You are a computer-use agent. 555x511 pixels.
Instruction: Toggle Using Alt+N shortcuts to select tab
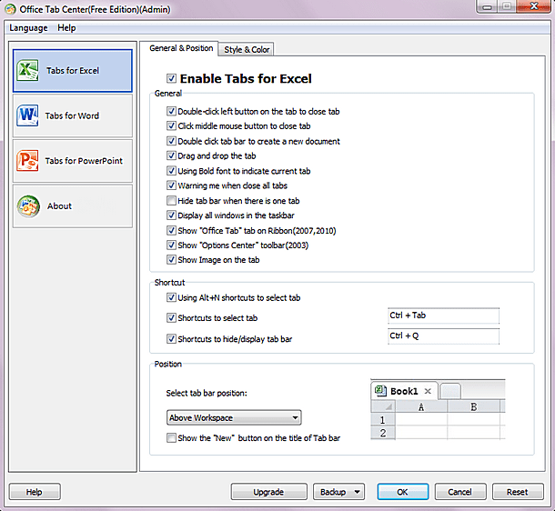171,297
